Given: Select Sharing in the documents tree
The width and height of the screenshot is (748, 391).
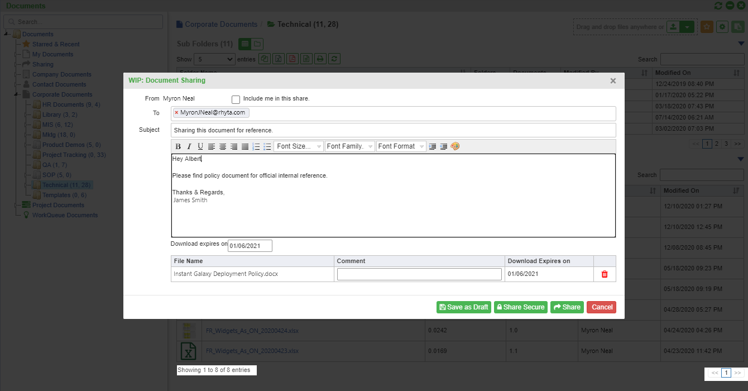Looking at the screenshot, I should coord(43,64).
